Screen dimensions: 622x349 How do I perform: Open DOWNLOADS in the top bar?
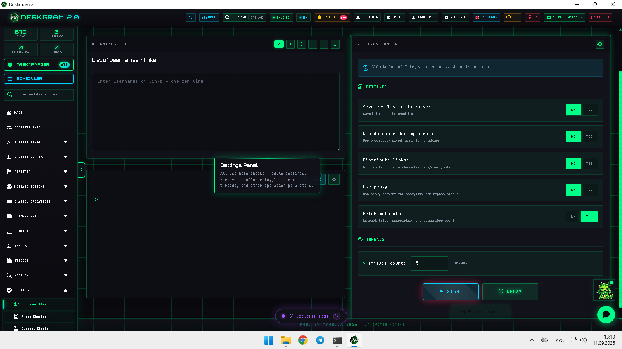click(x=424, y=17)
